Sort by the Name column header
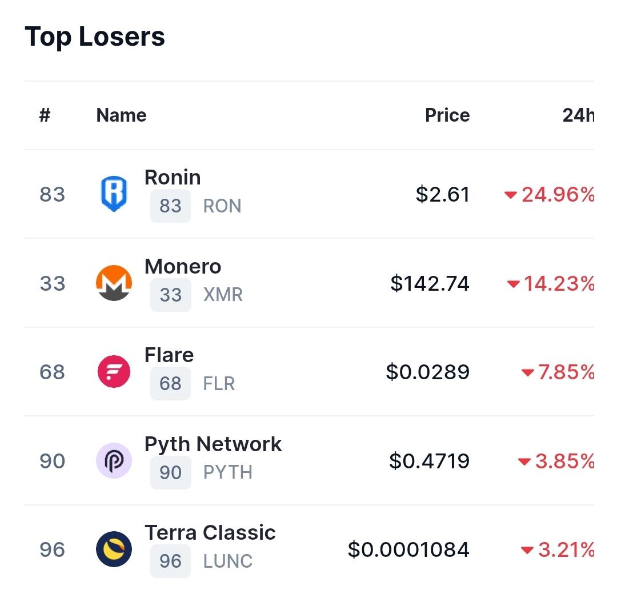Screen dimensions: 617x590 [121, 115]
